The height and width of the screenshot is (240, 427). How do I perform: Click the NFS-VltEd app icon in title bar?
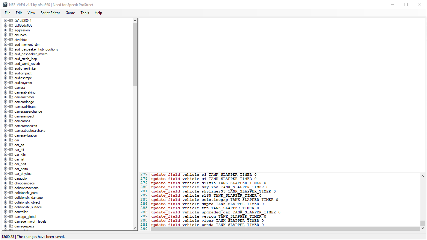pyautogui.click(x=5, y=4)
